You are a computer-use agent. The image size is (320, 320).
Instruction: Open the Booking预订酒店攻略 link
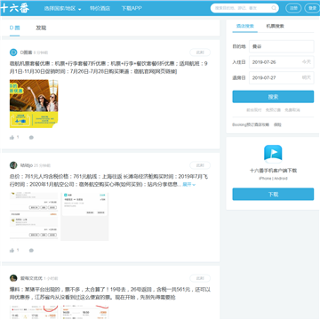coord(251,124)
